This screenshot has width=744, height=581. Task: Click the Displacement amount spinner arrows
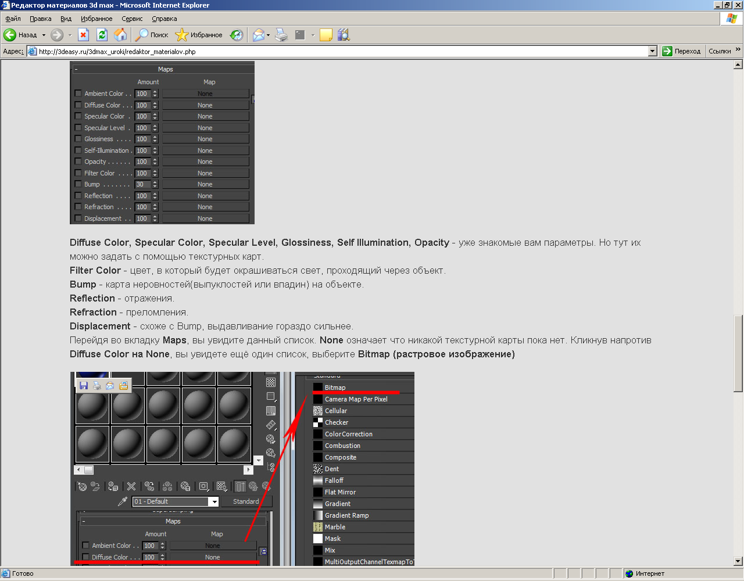[x=155, y=218]
